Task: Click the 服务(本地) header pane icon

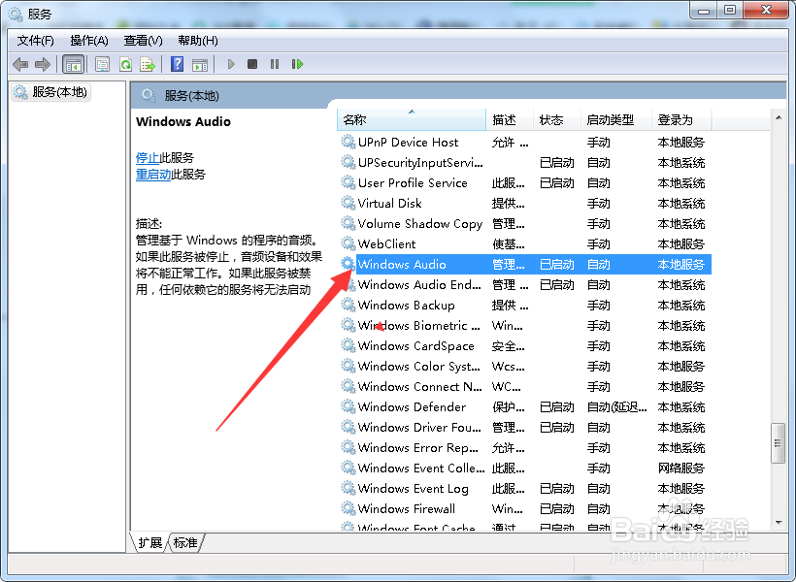Action: pyautogui.click(x=148, y=95)
